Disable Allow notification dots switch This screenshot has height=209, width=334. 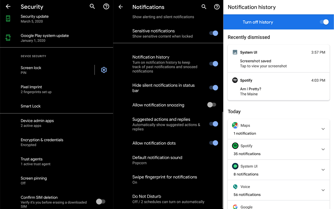(214, 143)
